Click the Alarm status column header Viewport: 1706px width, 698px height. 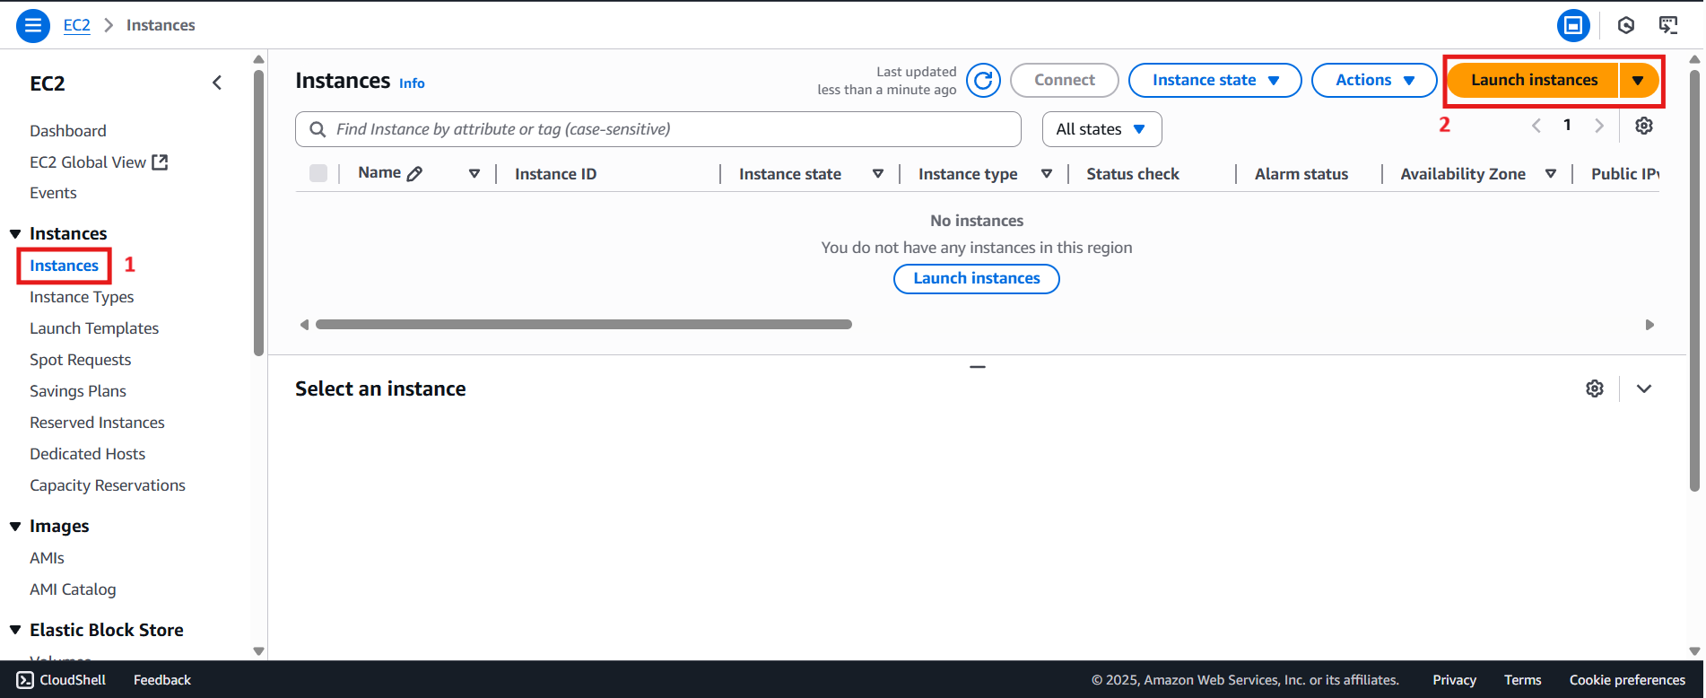click(1301, 174)
